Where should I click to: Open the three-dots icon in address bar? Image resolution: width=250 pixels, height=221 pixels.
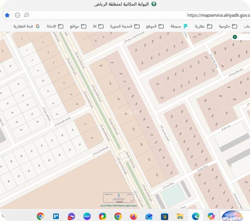18,15
